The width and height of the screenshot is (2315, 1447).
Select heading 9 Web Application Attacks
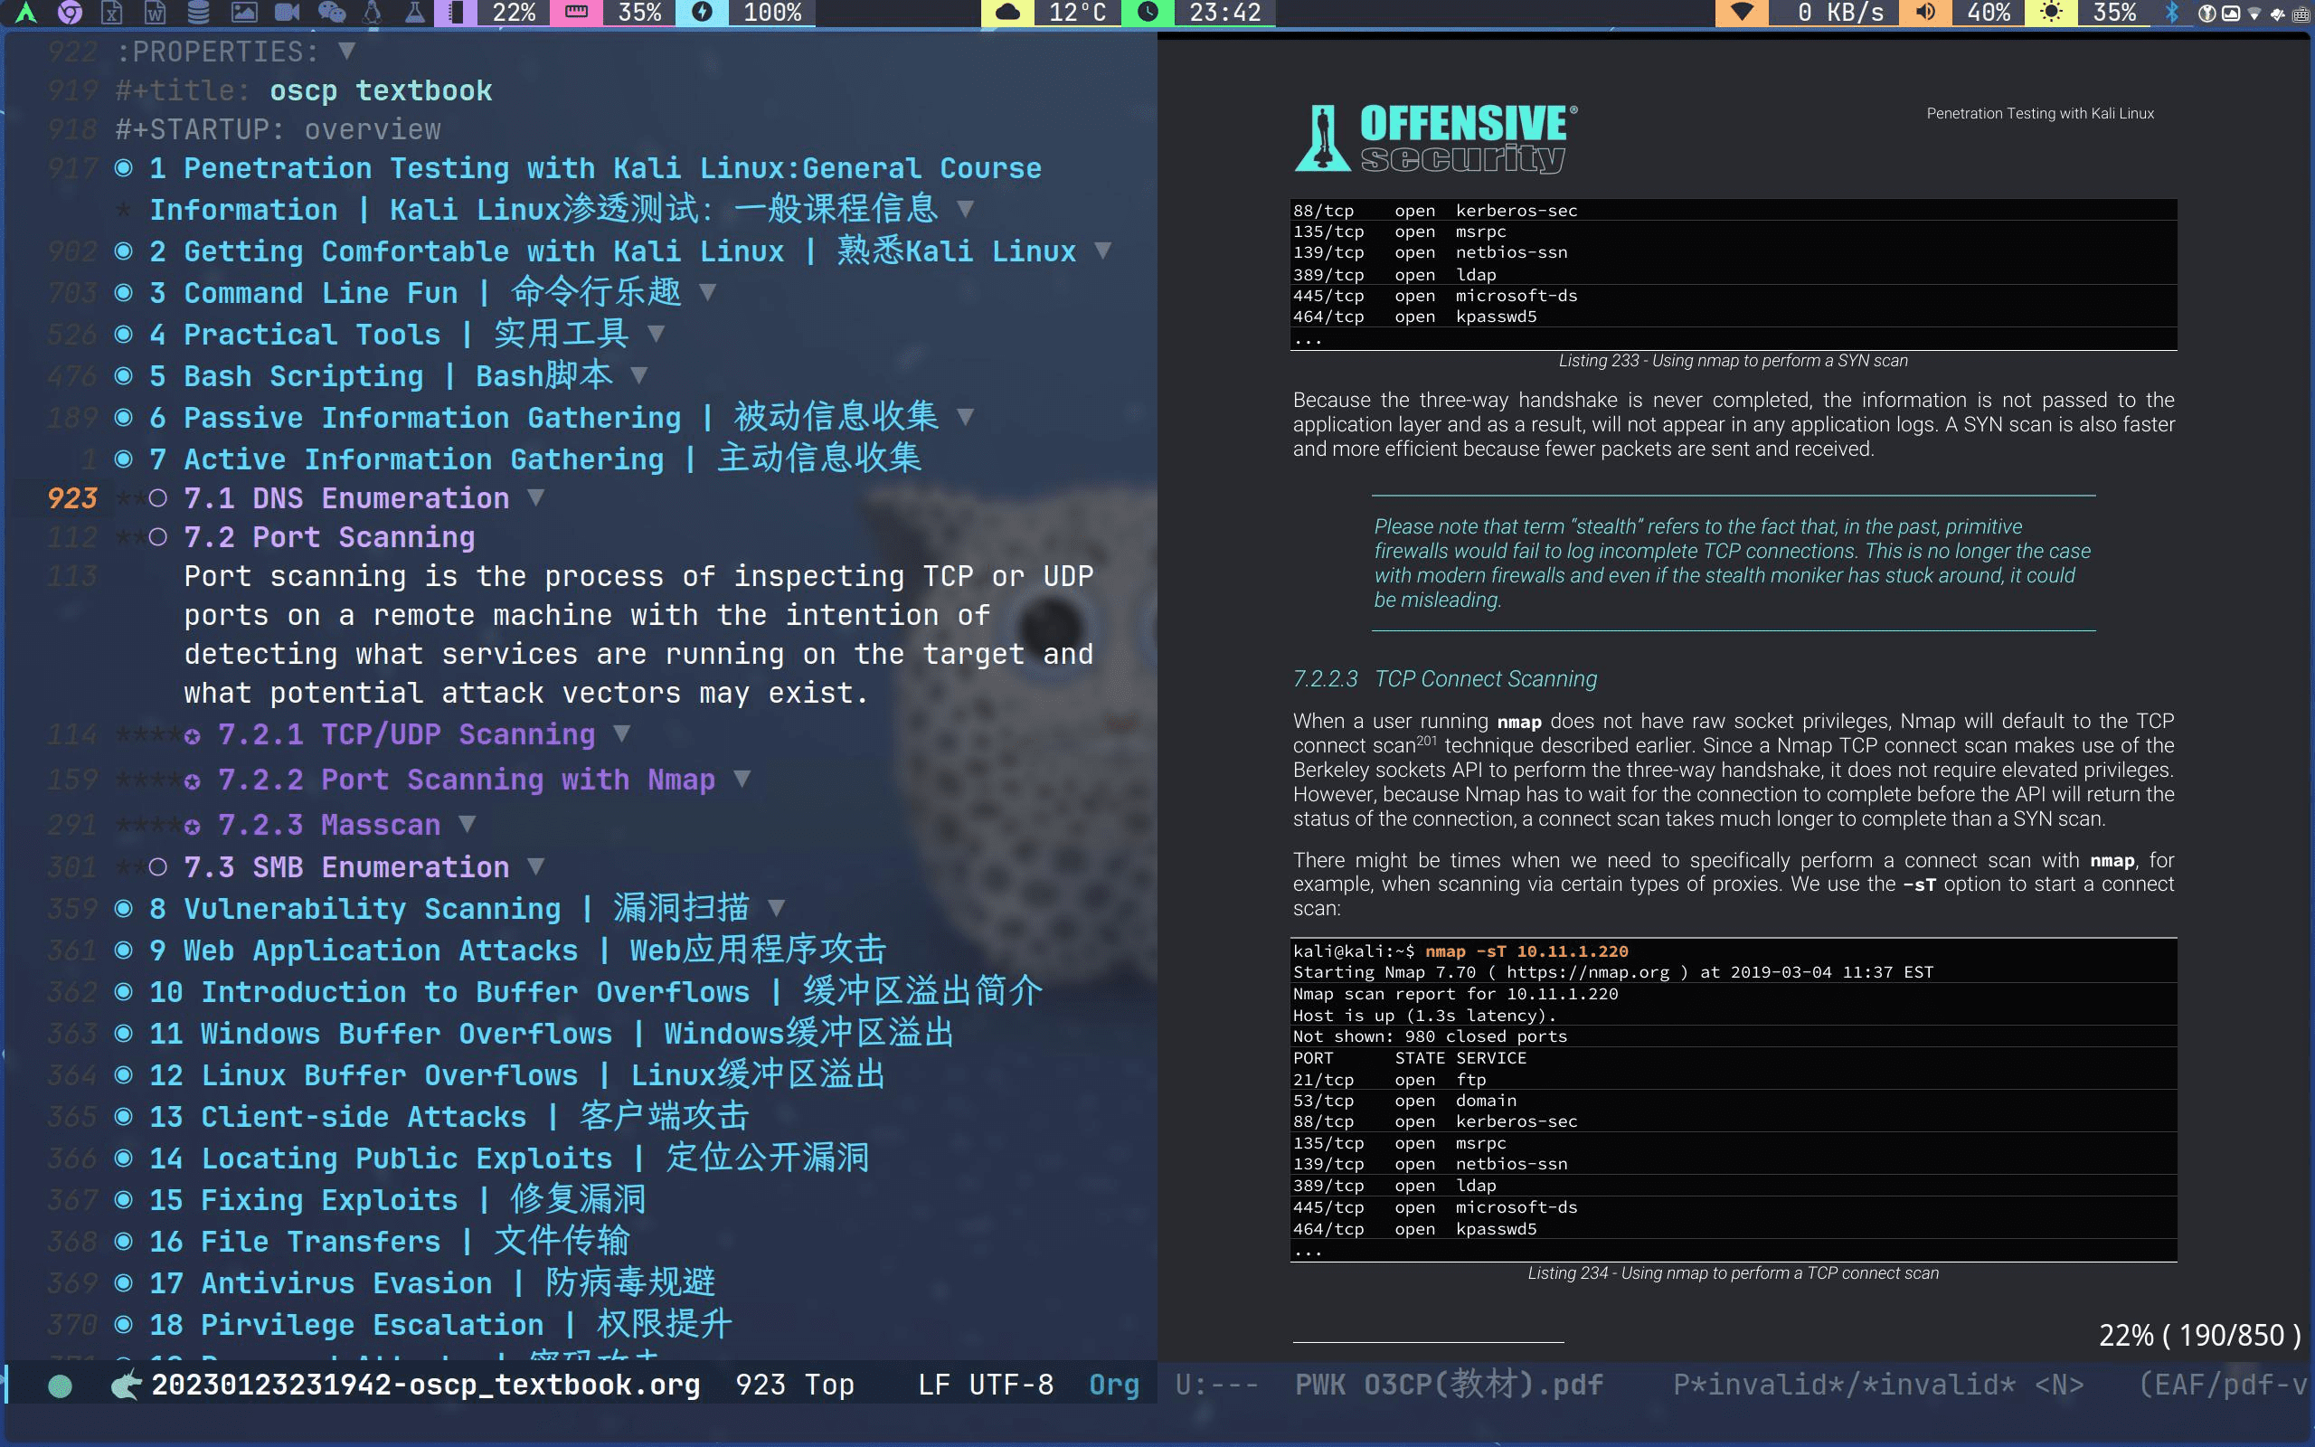(x=517, y=950)
